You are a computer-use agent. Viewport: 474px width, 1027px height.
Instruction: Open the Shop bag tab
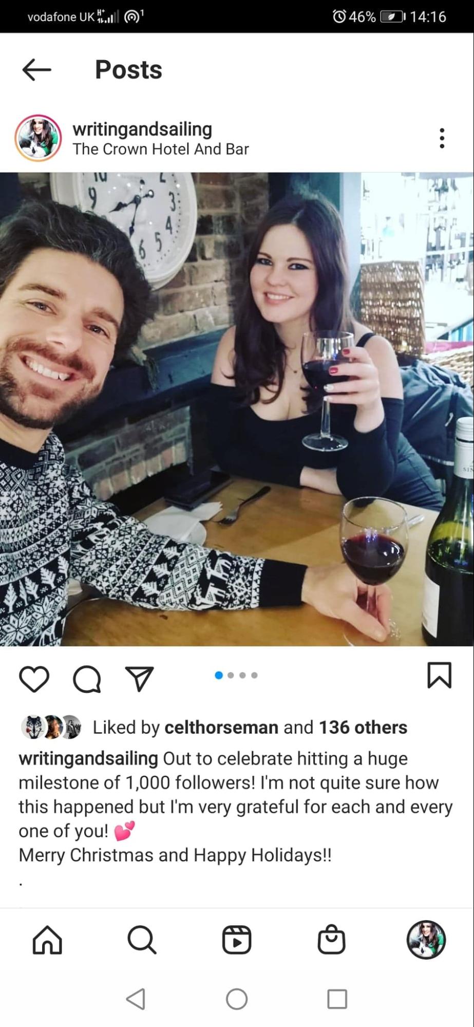(x=331, y=940)
